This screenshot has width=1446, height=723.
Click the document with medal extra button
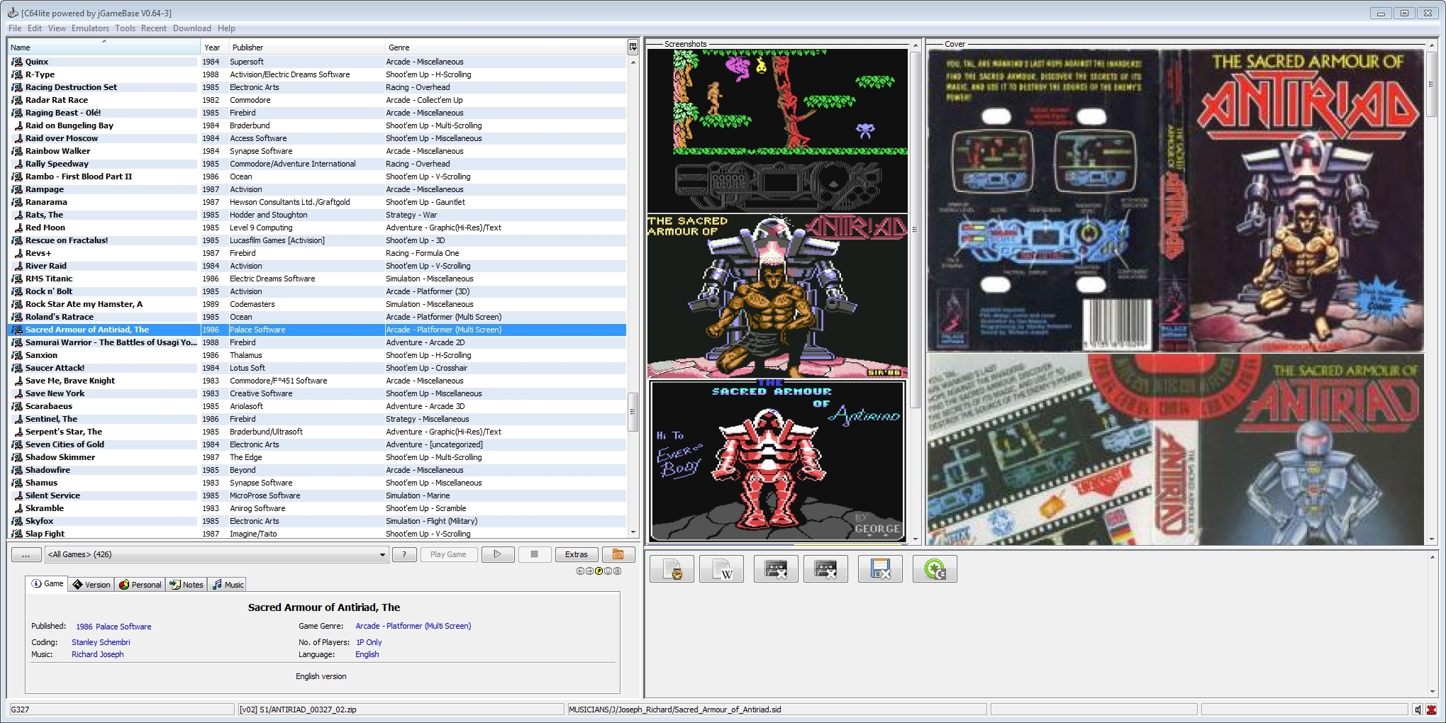pyautogui.click(x=672, y=569)
